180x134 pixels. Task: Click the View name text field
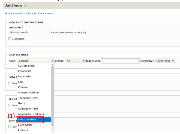pyautogui.click(x=29, y=32)
